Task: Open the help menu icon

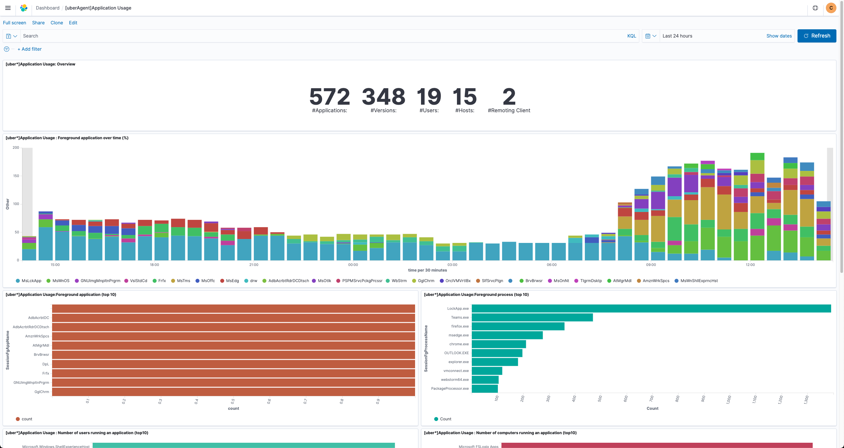Action: pos(815,8)
